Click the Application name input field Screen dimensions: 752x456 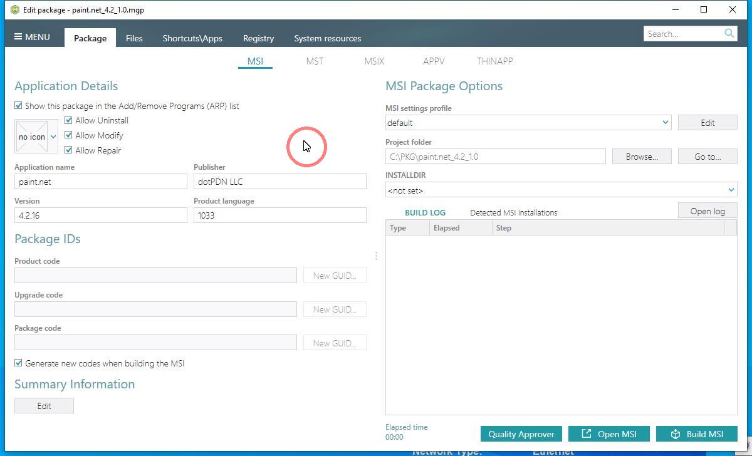[x=100, y=182]
